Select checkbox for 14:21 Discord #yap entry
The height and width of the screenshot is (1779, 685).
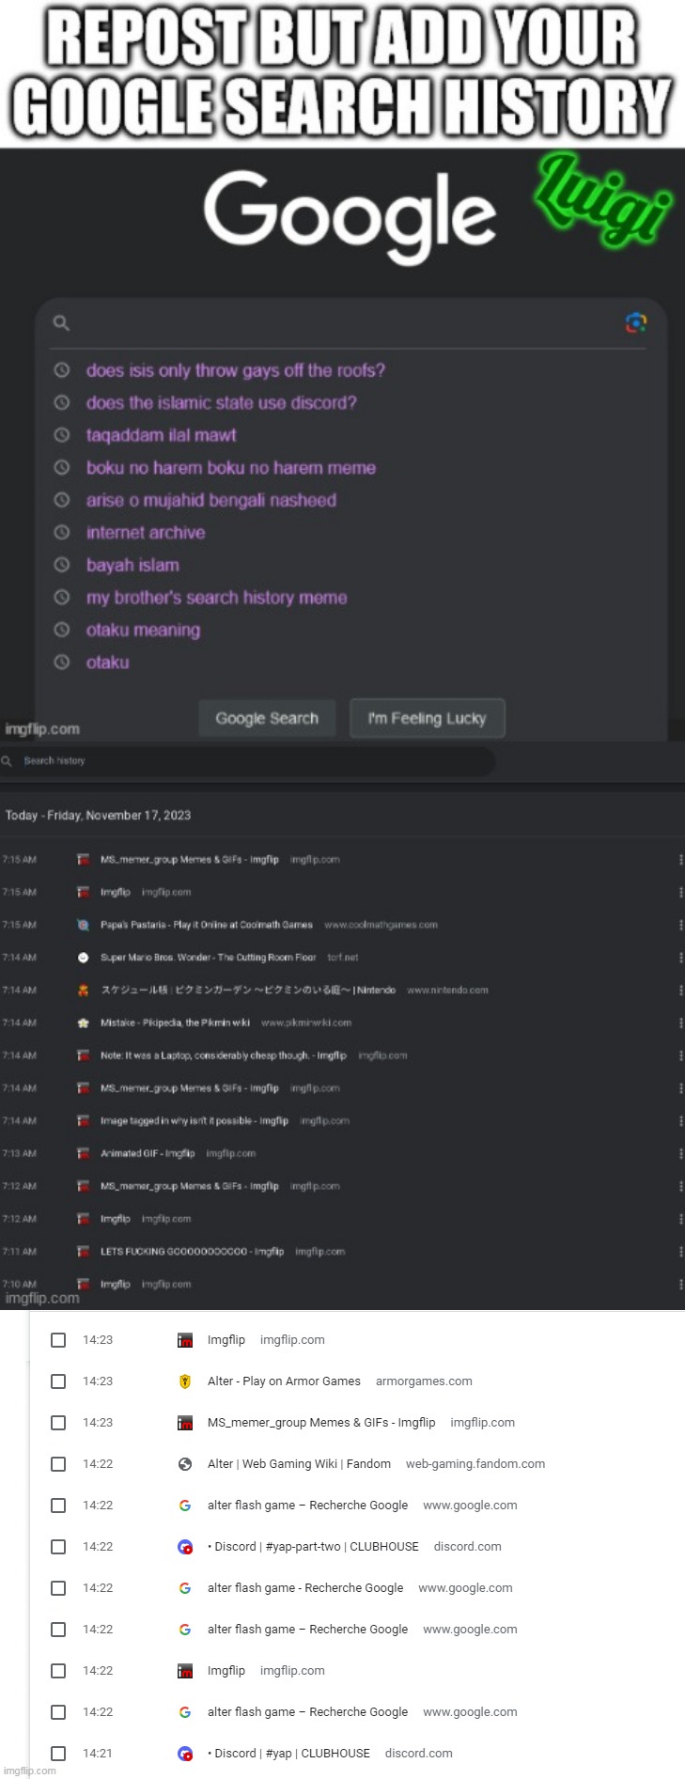(58, 1754)
